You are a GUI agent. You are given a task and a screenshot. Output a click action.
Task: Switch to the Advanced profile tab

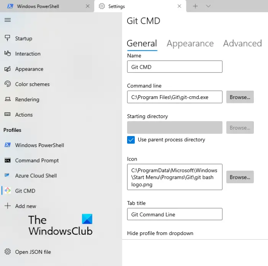[242, 43]
